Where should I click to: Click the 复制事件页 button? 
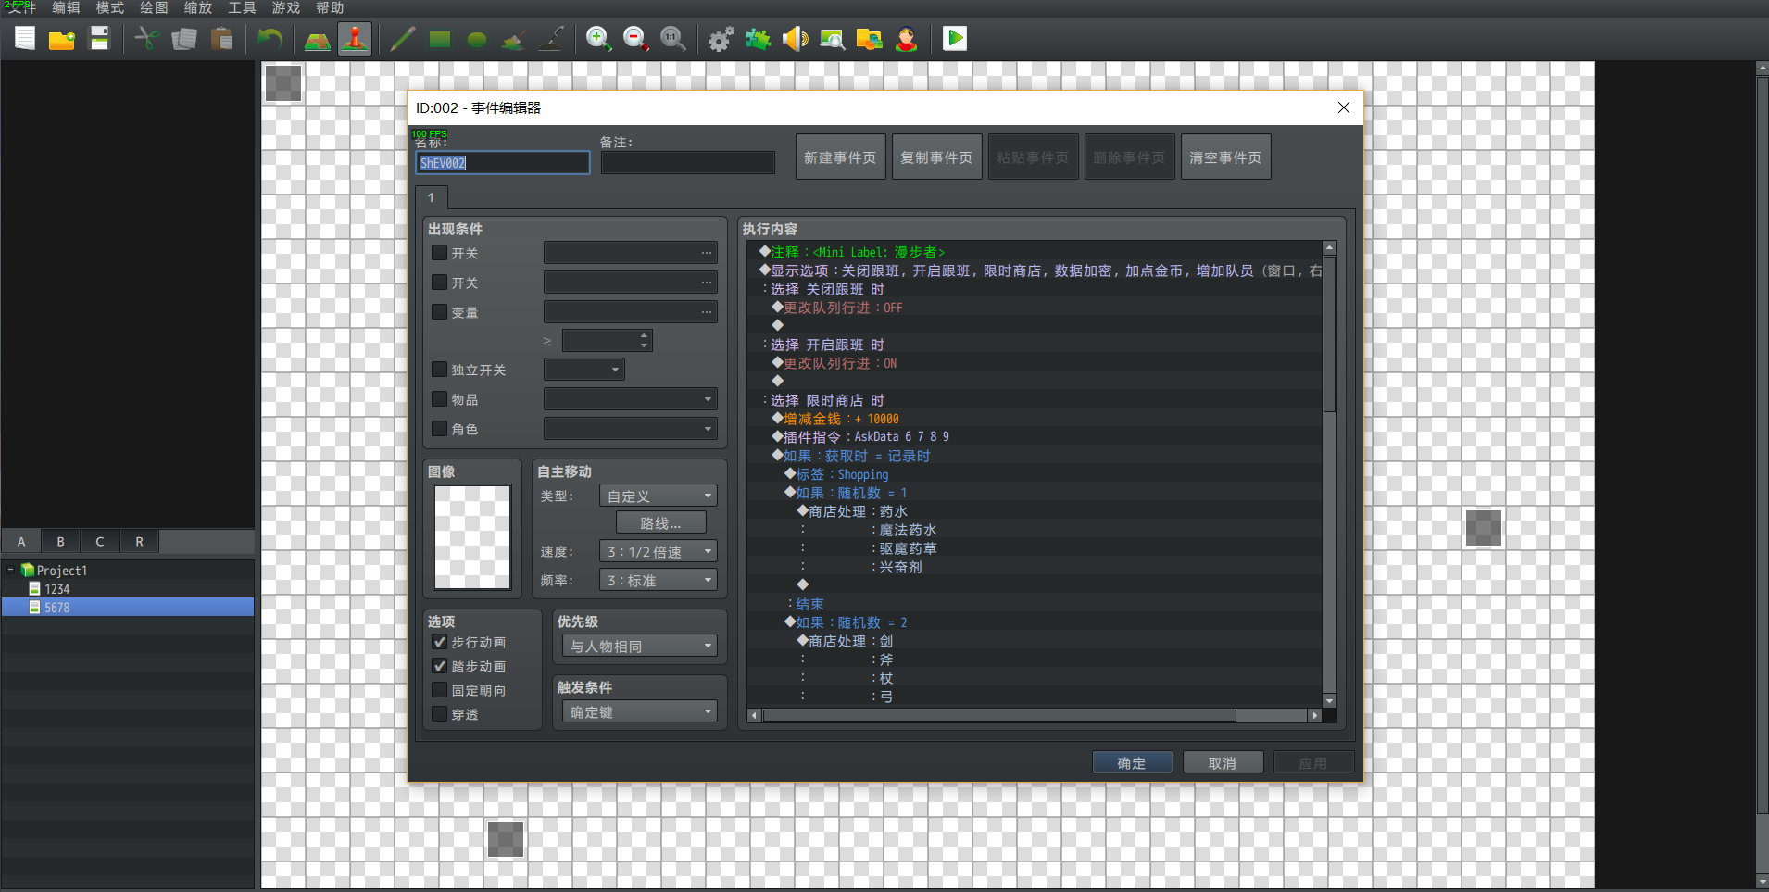(936, 157)
